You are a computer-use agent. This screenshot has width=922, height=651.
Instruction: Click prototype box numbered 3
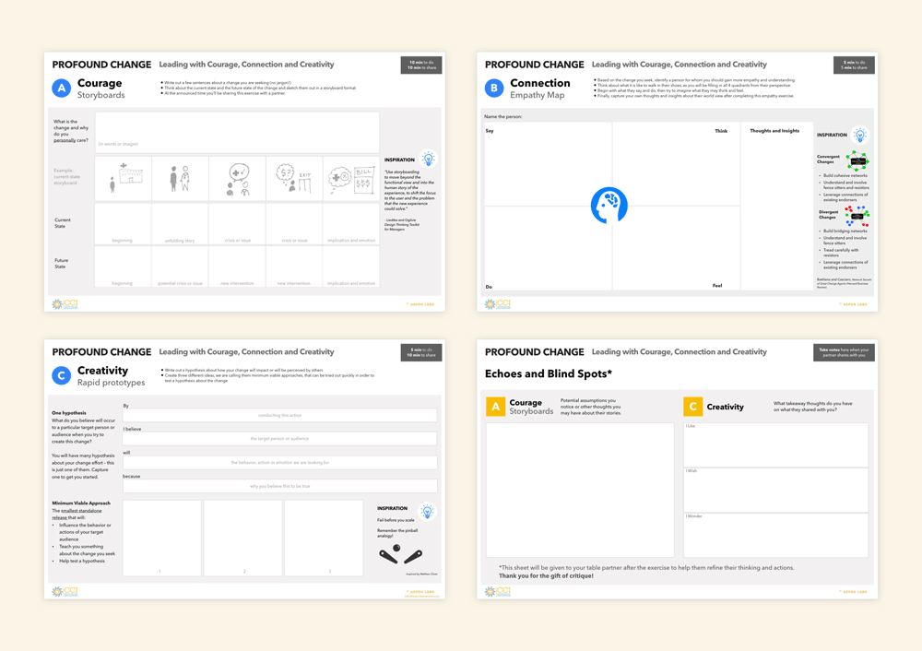click(x=324, y=539)
